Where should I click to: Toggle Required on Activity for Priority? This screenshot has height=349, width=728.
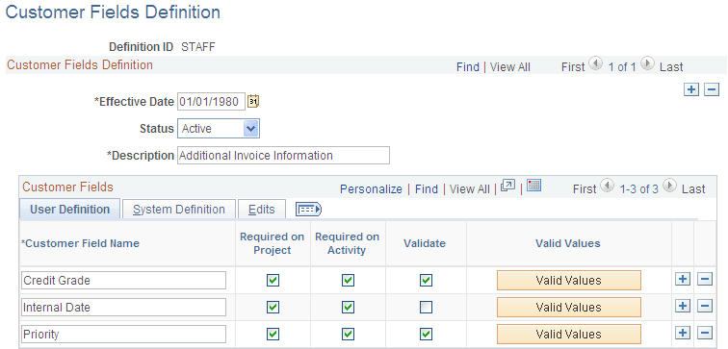[348, 334]
